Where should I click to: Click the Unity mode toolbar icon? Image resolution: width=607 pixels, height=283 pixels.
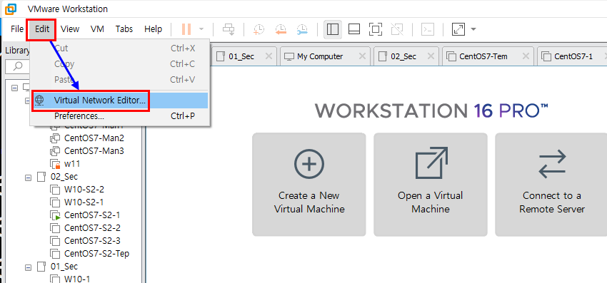[397, 29]
